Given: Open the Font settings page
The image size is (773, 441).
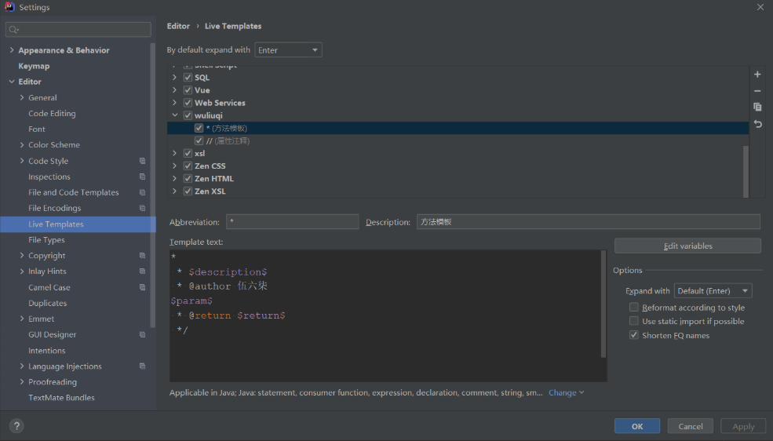Looking at the screenshot, I should click(36, 129).
